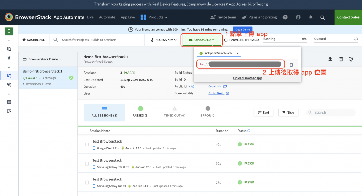
Task: Check the Google Pixel 7 Pro session checkbox
Action: point(87,144)
